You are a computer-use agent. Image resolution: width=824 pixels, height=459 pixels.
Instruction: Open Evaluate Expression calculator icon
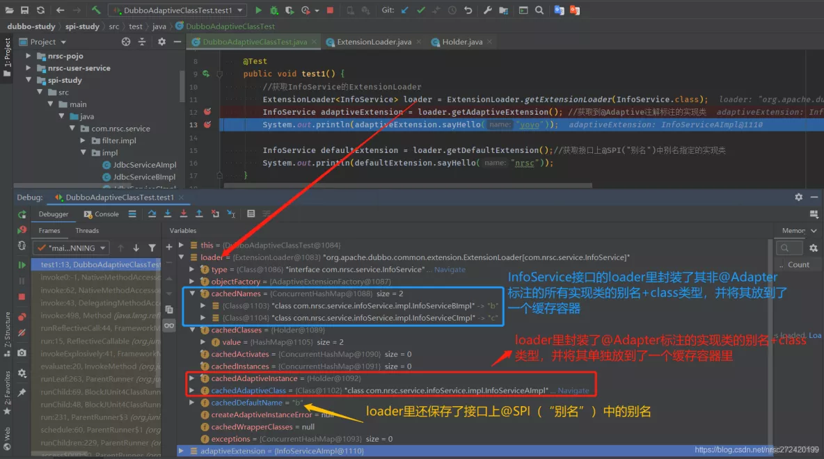[251, 214]
